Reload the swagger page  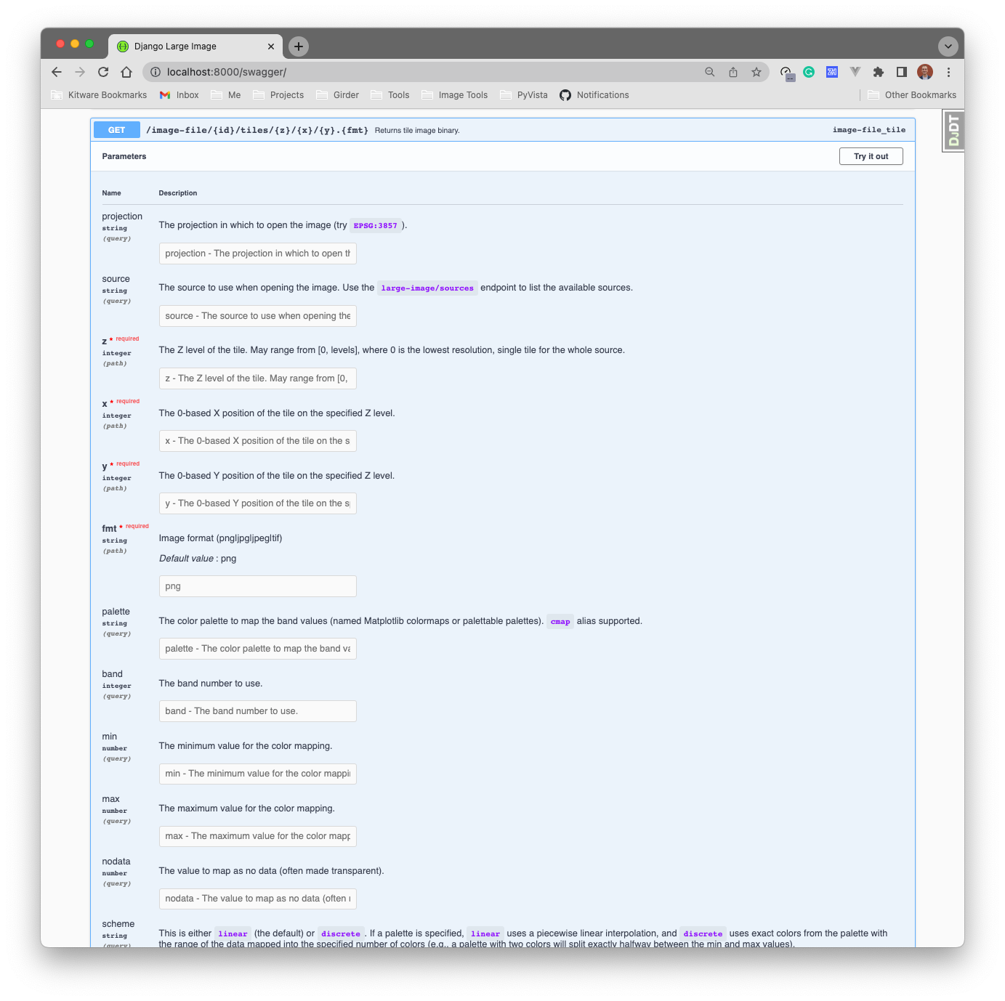[103, 72]
